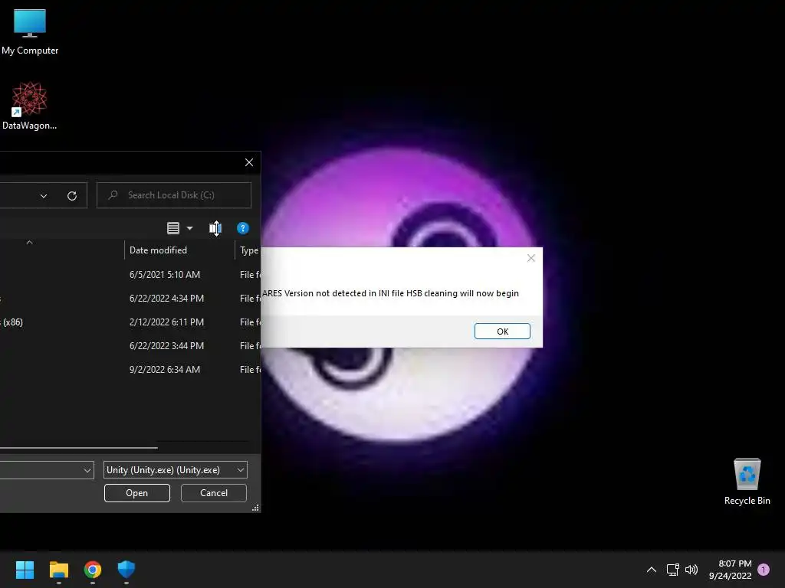The image size is (785, 588).
Task: Click the Open button
Action: (136, 493)
